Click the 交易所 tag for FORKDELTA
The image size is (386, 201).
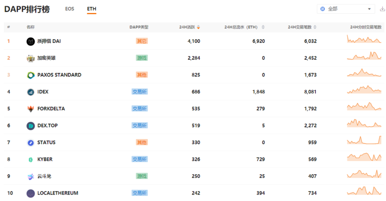click(x=140, y=109)
